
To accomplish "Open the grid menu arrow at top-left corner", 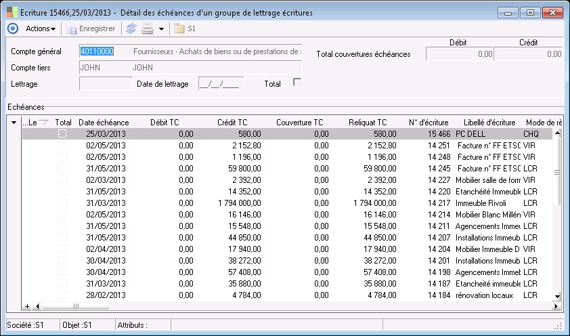I will pyautogui.click(x=15, y=123).
